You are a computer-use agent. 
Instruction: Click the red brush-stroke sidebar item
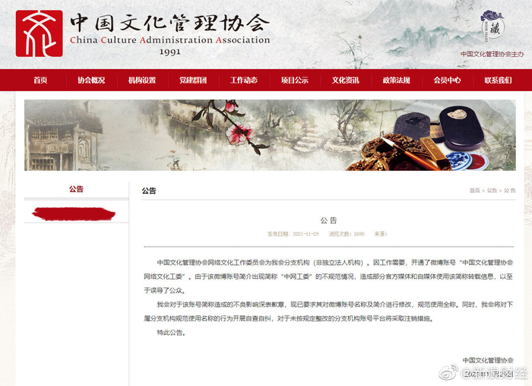click(74, 214)
